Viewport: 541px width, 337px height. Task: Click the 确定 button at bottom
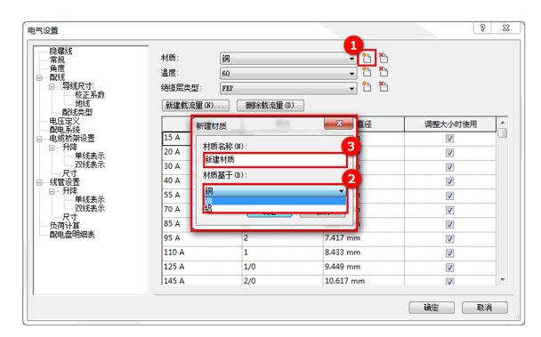click(x=432, y=308)
